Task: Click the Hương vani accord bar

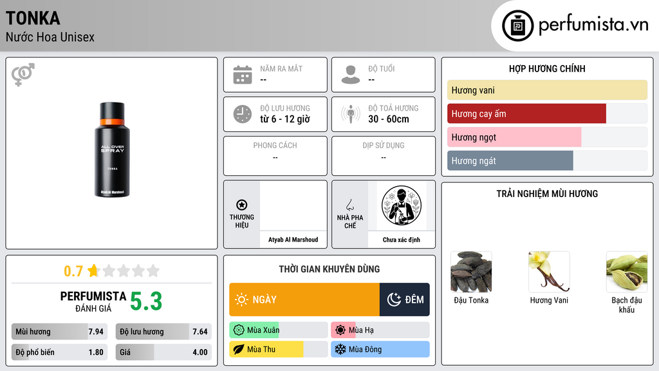Action: (547, 90)
